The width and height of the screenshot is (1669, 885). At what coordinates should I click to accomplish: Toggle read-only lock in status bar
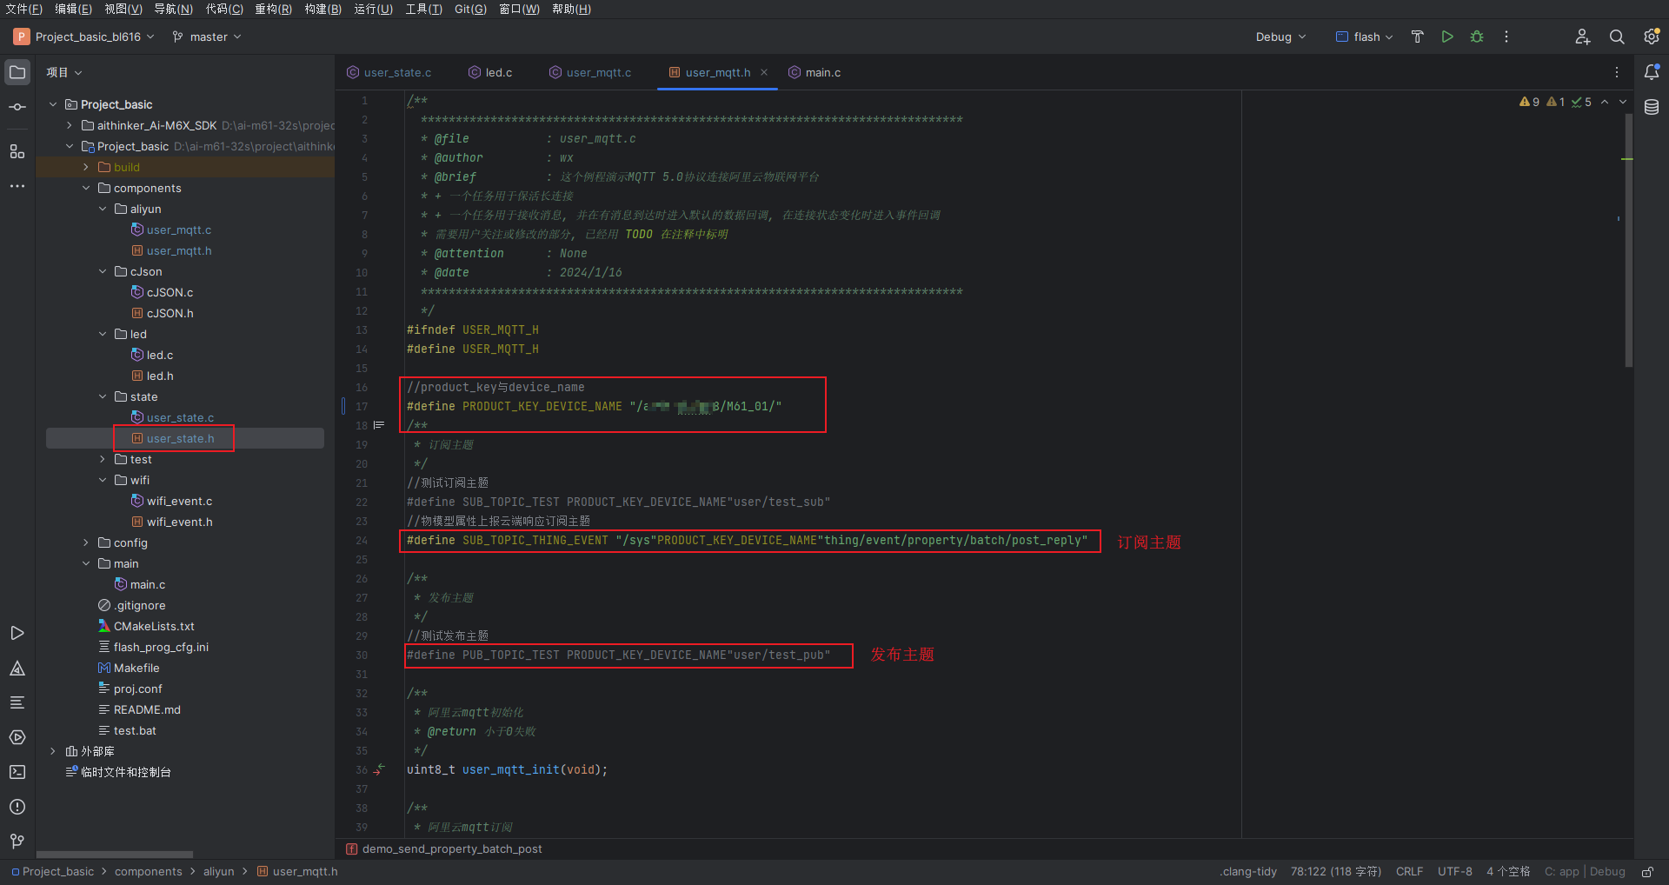click(x=1647, y=872)
